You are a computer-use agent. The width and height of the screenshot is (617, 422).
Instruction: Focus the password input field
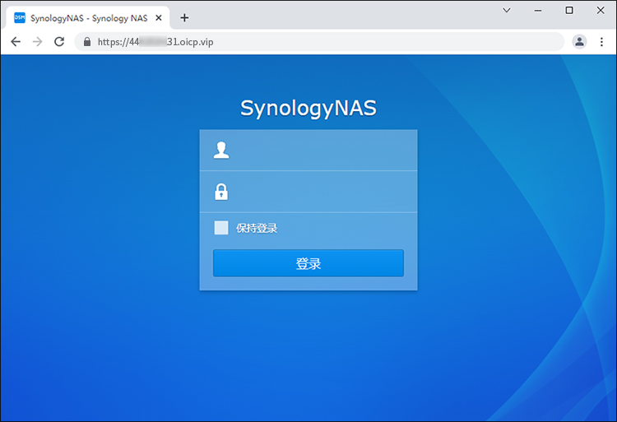point(321,192)
